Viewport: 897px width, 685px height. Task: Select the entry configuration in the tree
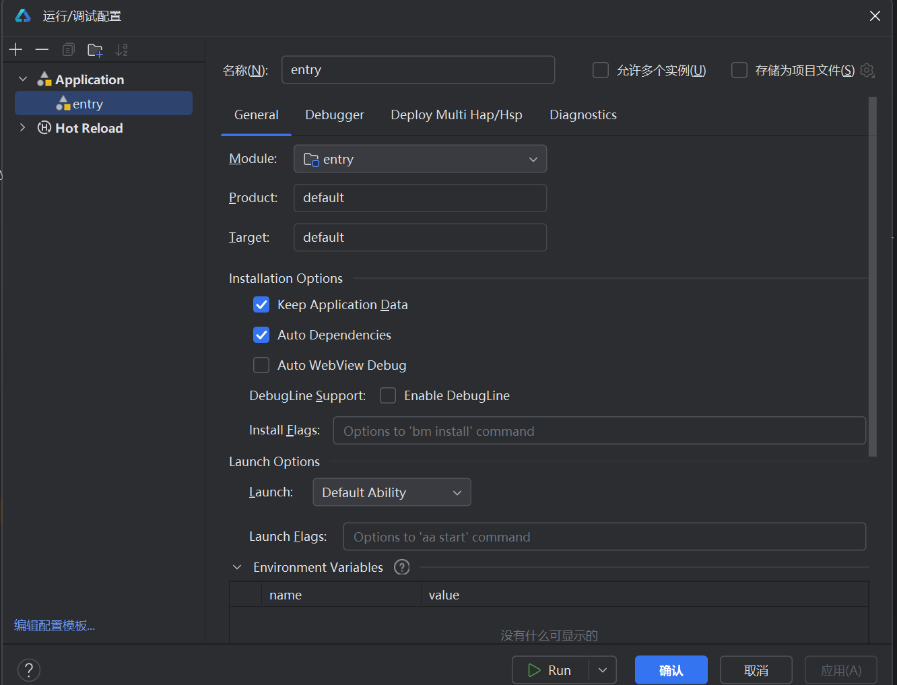point(104,103)
